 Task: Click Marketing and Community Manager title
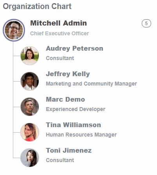91,84
